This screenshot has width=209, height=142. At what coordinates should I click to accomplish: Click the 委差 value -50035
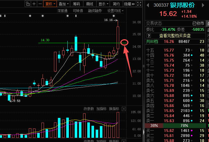[198, 29]
